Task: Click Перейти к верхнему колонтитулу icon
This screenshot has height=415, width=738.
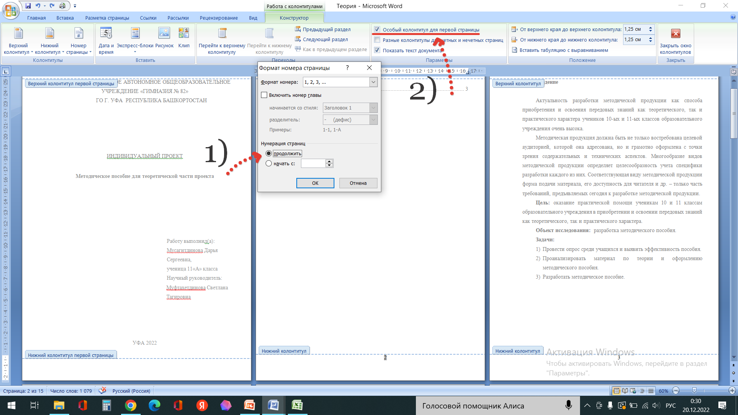Action: tap(222, 34)
